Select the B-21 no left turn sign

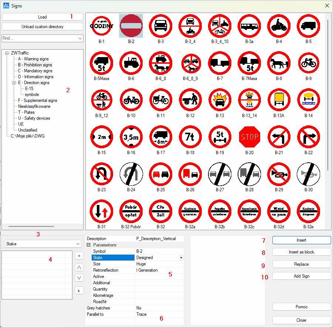coord(279,137)
